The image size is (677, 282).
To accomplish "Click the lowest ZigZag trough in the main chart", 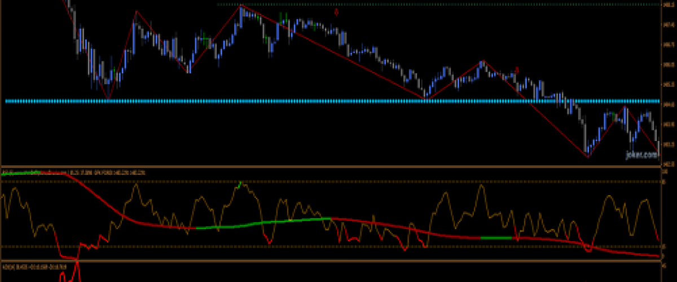I will (588, 156).
